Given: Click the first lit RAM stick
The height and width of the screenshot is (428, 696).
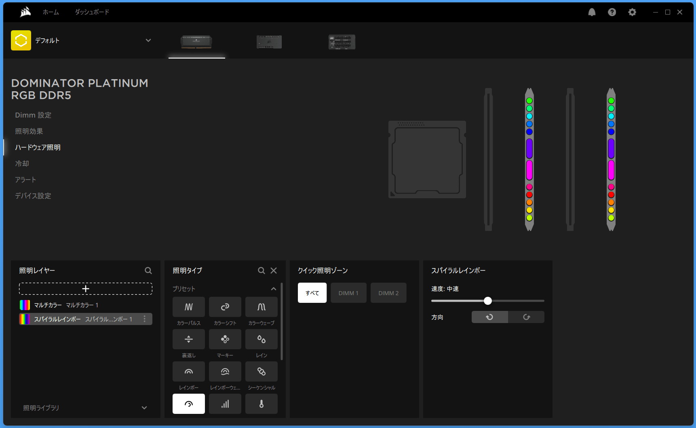Looking at the screenshot, I should click(x=529, y=159).
